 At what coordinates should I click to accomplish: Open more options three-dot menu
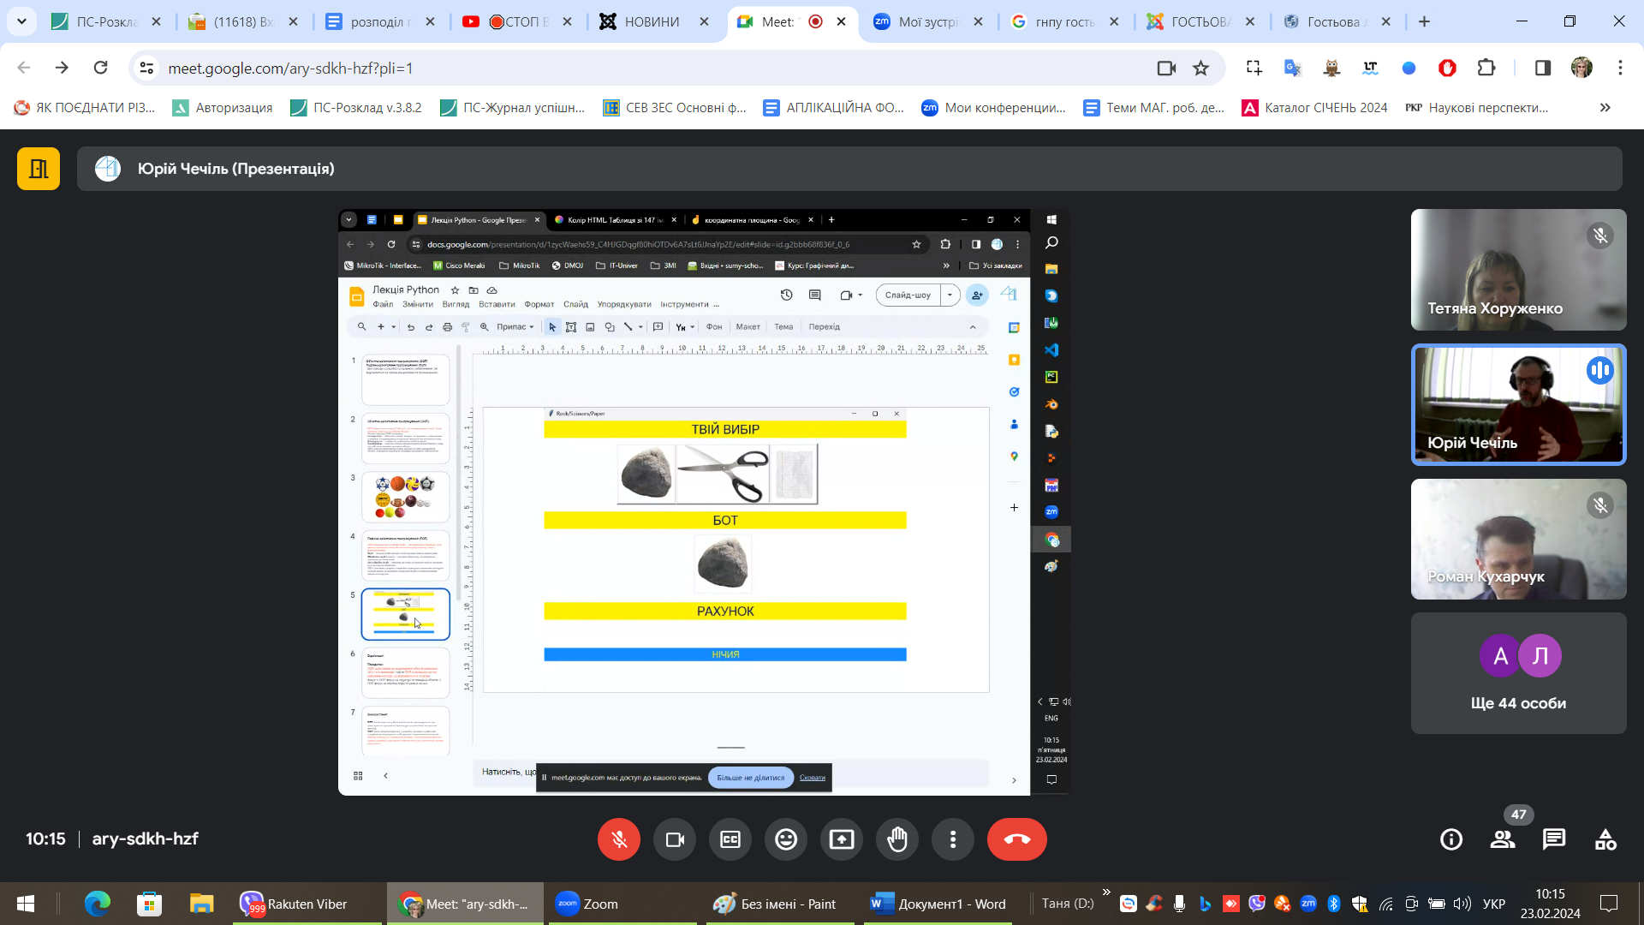pyautogui.click(x=953, y=839)
